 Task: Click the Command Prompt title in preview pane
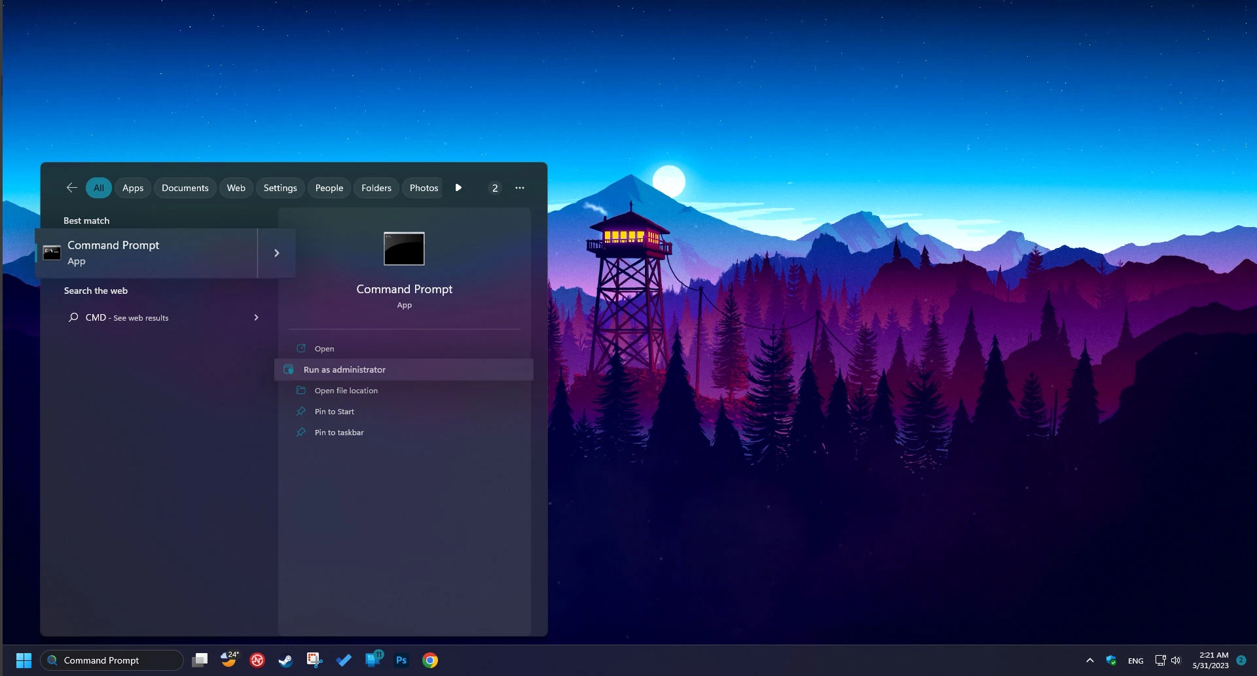405,289
